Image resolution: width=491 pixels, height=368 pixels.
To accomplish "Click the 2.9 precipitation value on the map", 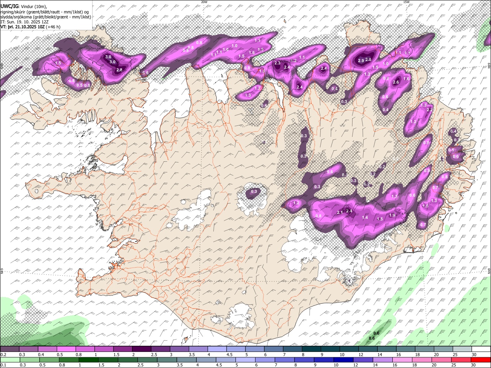I will coord(361,61).
